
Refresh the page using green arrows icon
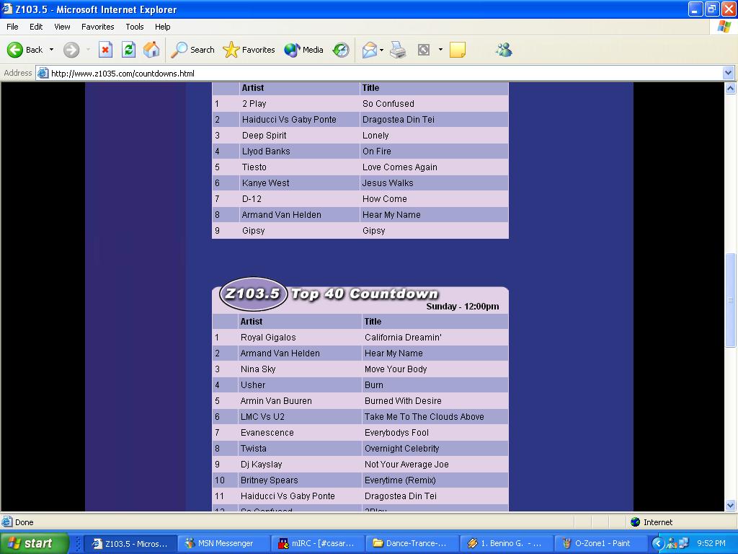pyautogui.click(x=128, y=50)
